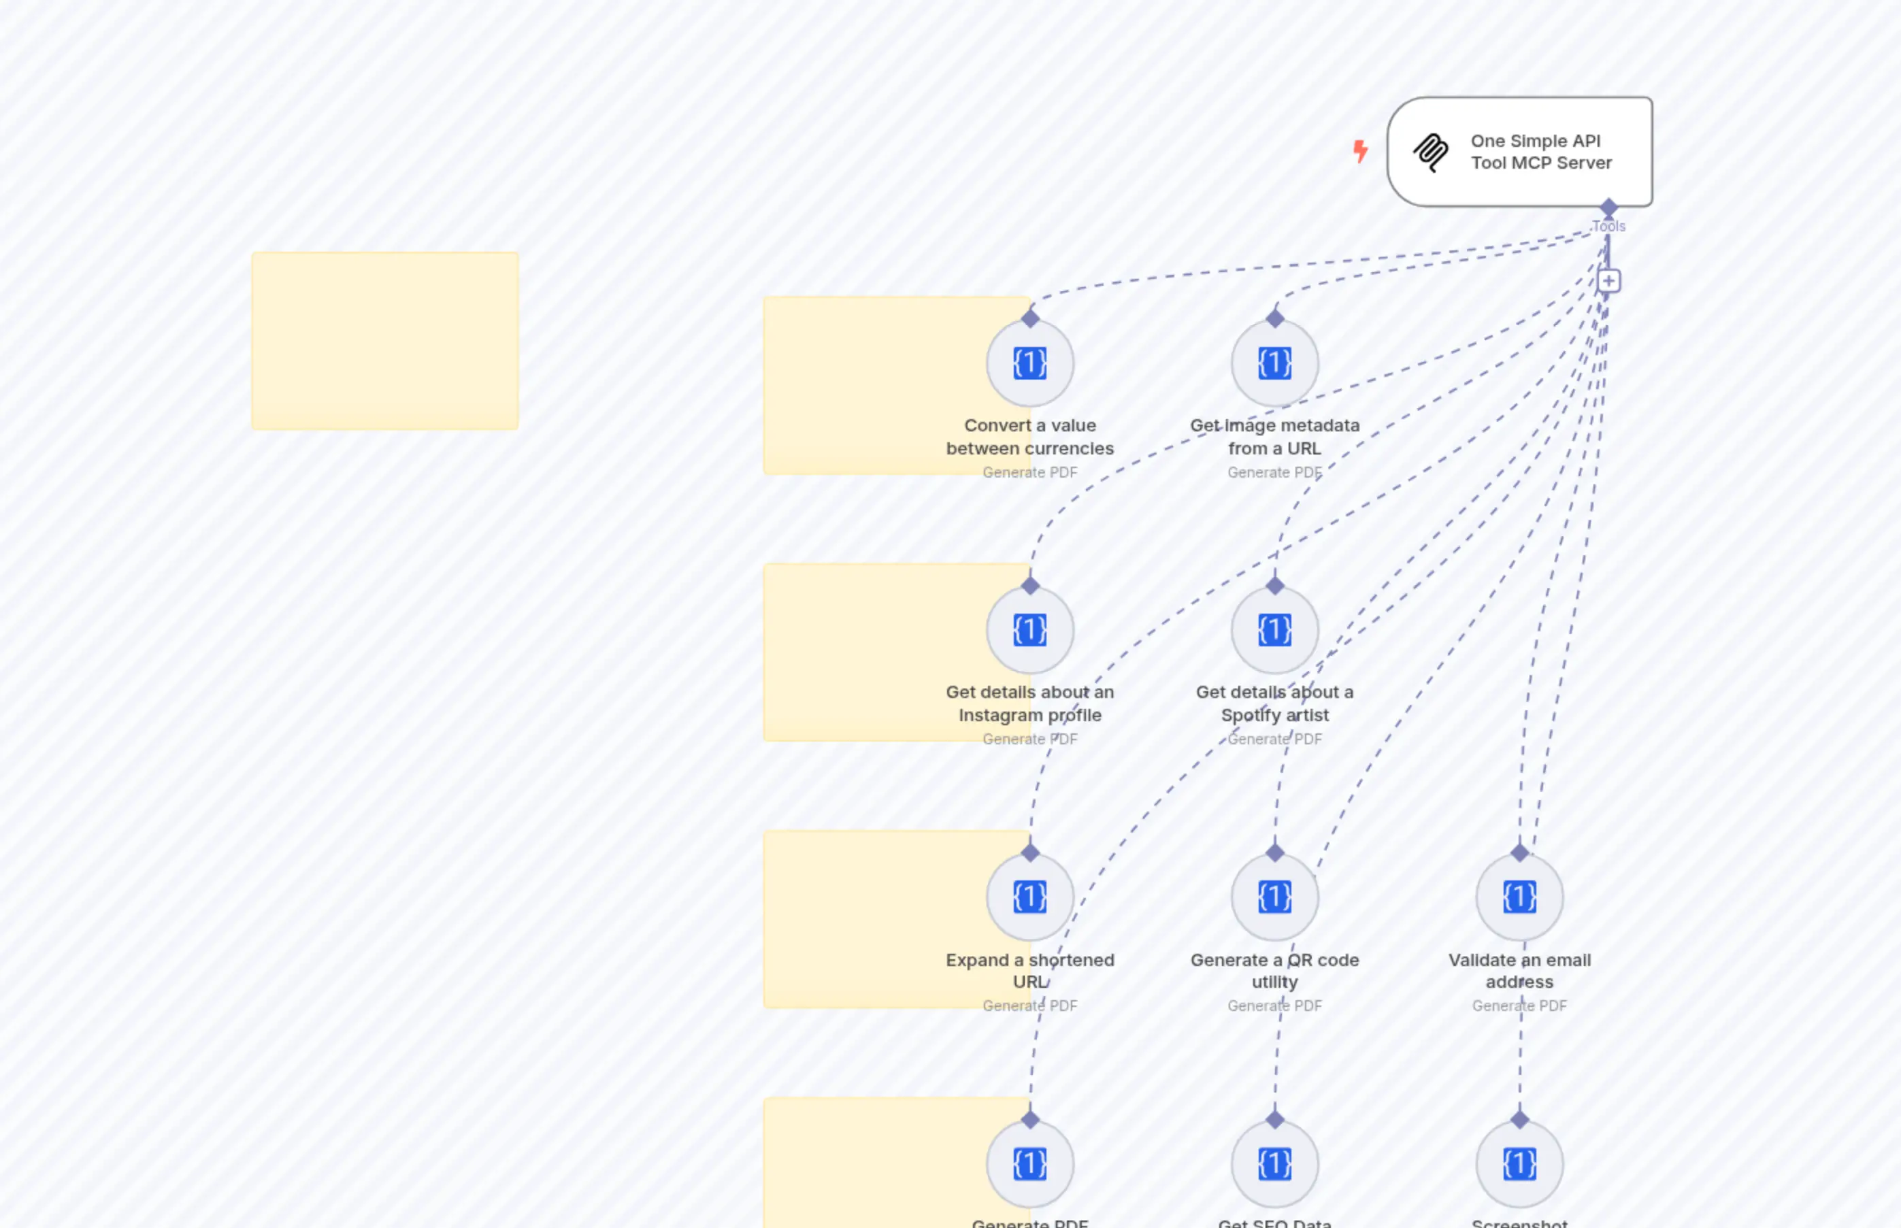The width and height of the screenshot is (1901, 1228).
Task: Select the Generate a QR code utility node
Action: (1274, 897)
